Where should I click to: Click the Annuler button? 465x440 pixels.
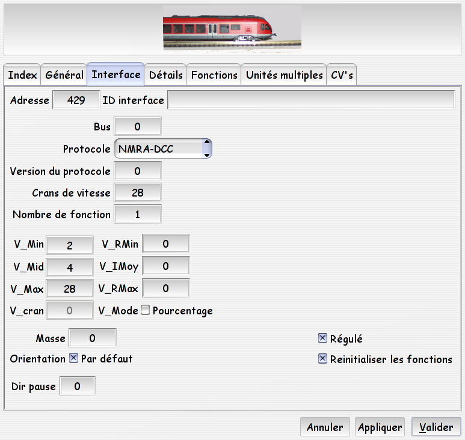[325, 427]
